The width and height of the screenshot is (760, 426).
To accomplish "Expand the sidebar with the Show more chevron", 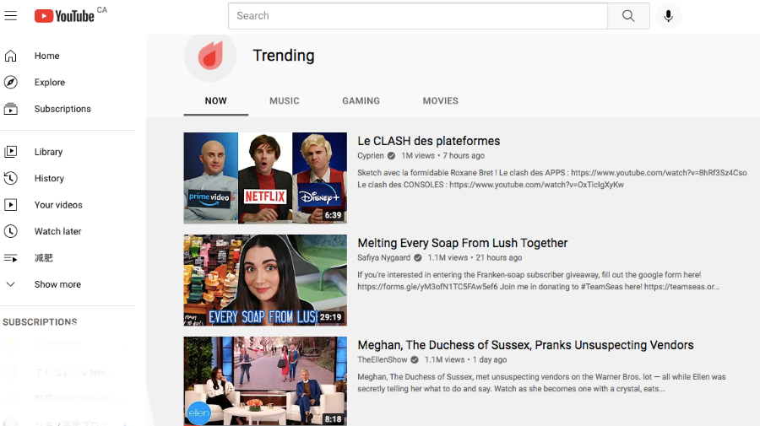I will click(x=11, y=284).
